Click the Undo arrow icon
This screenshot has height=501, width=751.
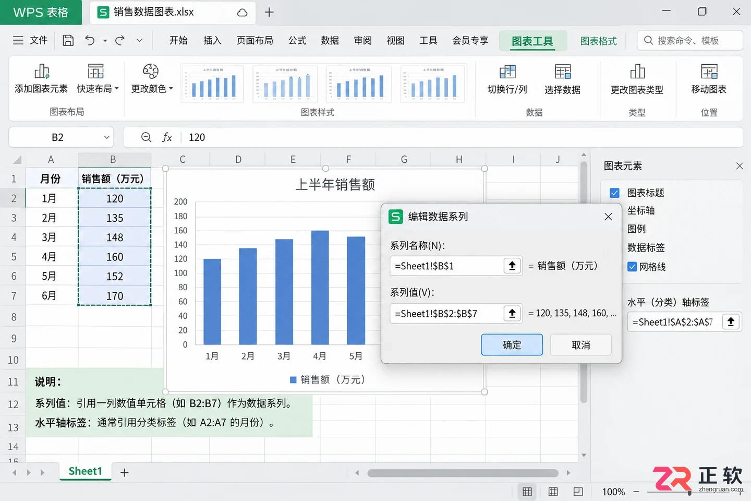click(90, 40)
